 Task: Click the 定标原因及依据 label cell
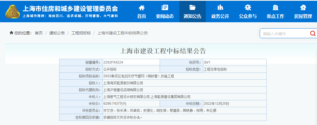(81, 117)
